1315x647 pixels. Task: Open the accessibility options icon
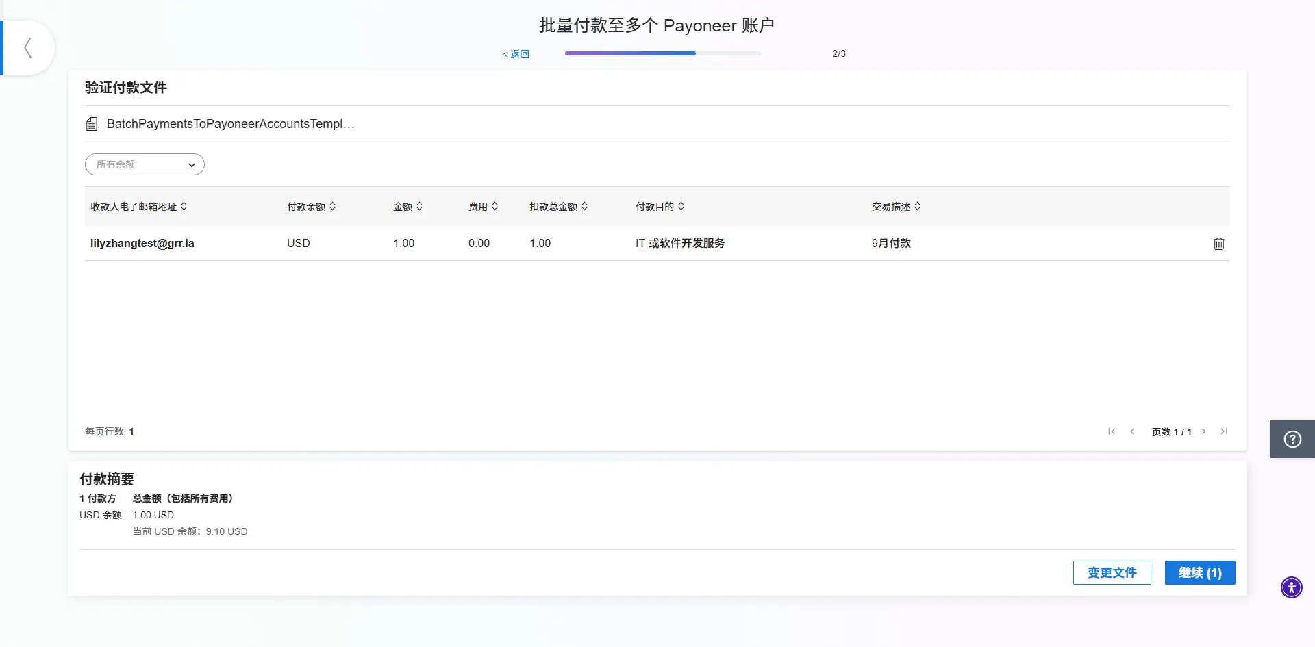coord(1291,587)
